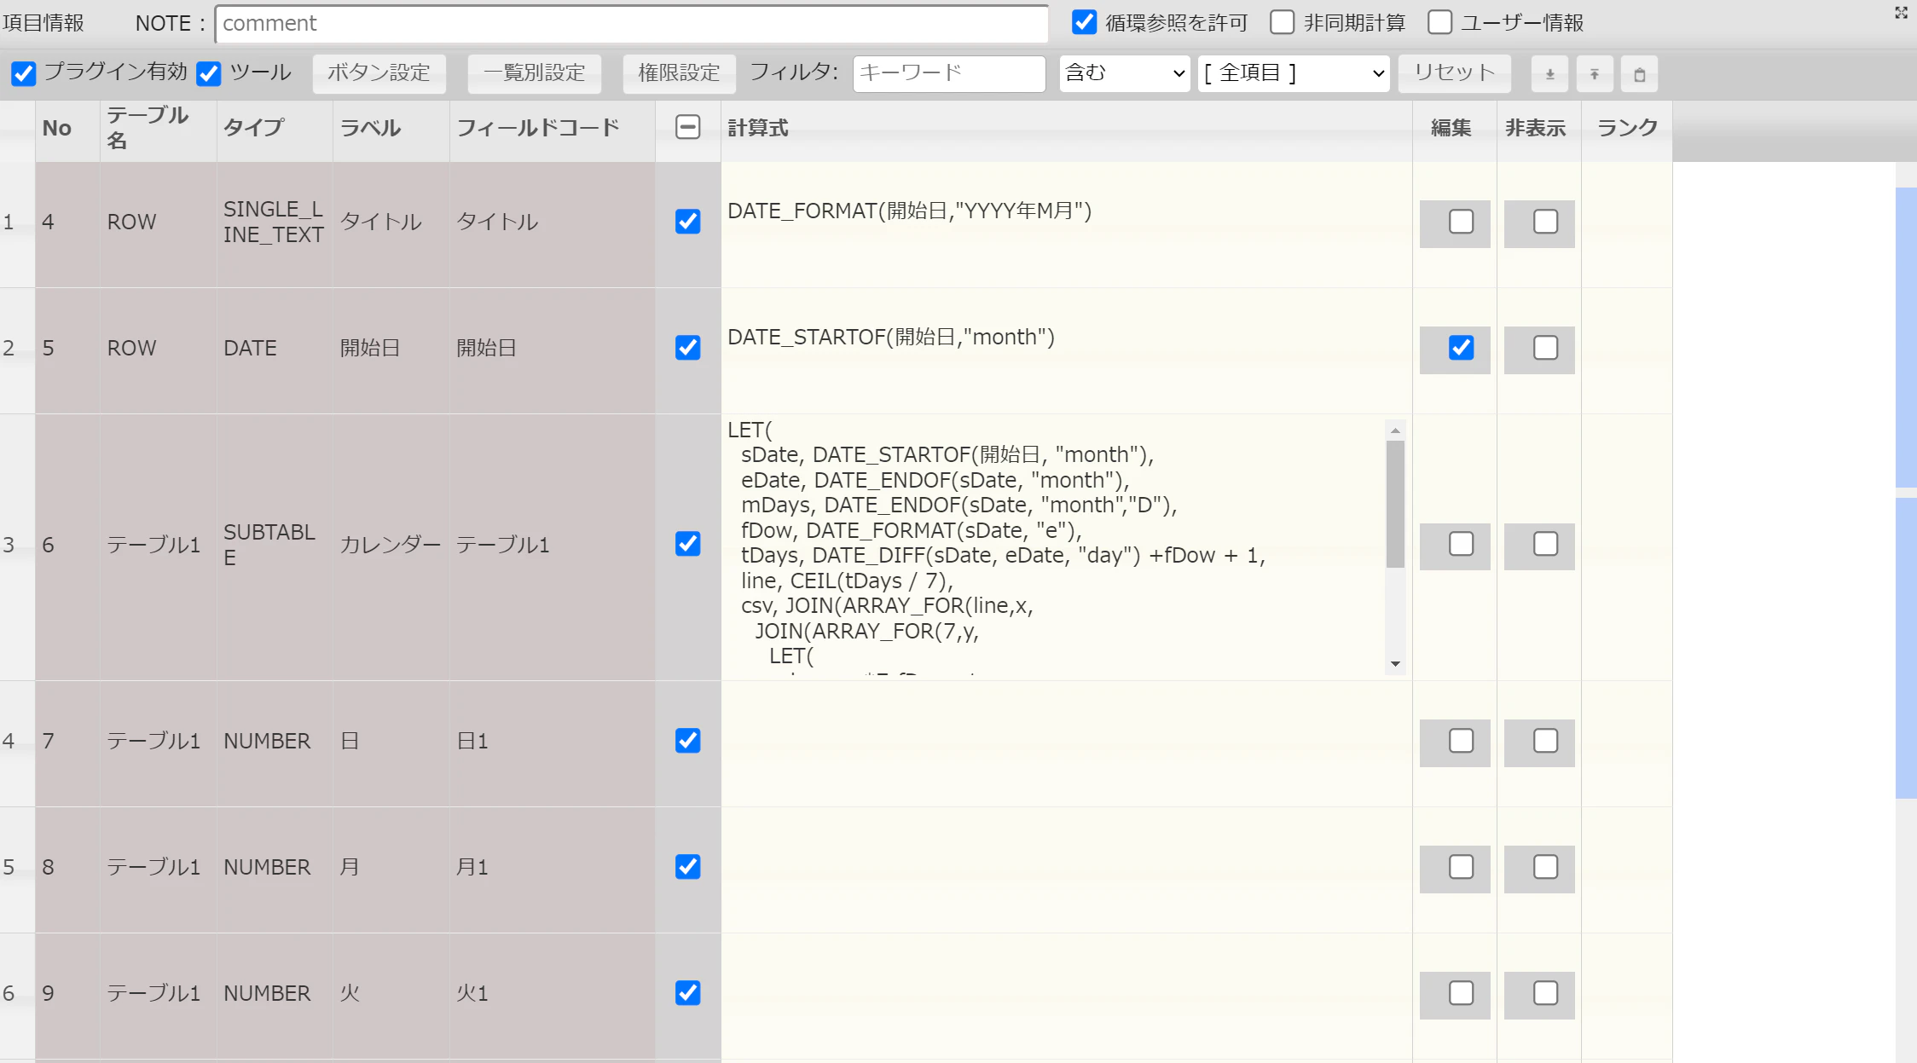
Task: Enable ユーザー情報 checkbox
Action: coord(1439,22)
